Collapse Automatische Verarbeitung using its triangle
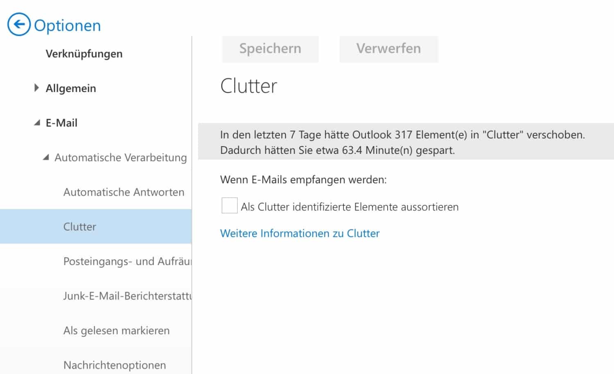This screenshot has width=614, height=374. [x=46, y=157]
